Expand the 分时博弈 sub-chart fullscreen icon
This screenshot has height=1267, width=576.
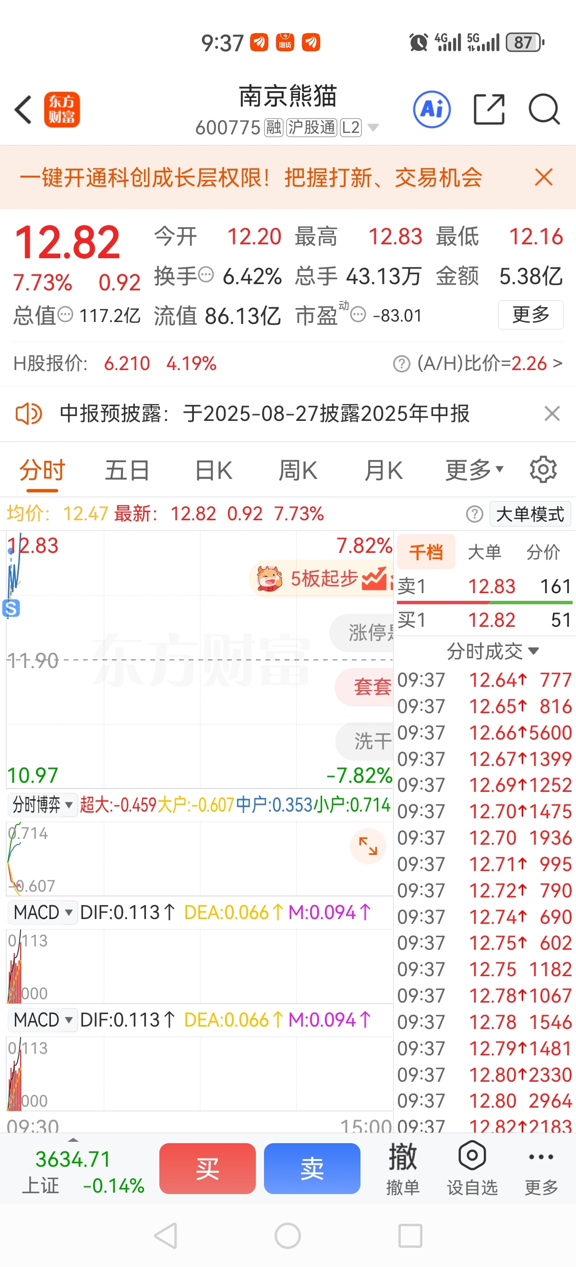[368, 846]
